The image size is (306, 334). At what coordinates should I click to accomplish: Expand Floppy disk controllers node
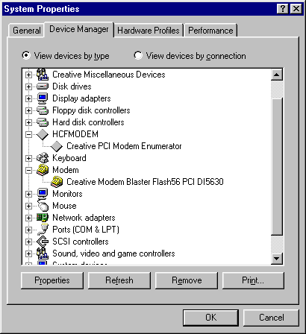[28, 110]
